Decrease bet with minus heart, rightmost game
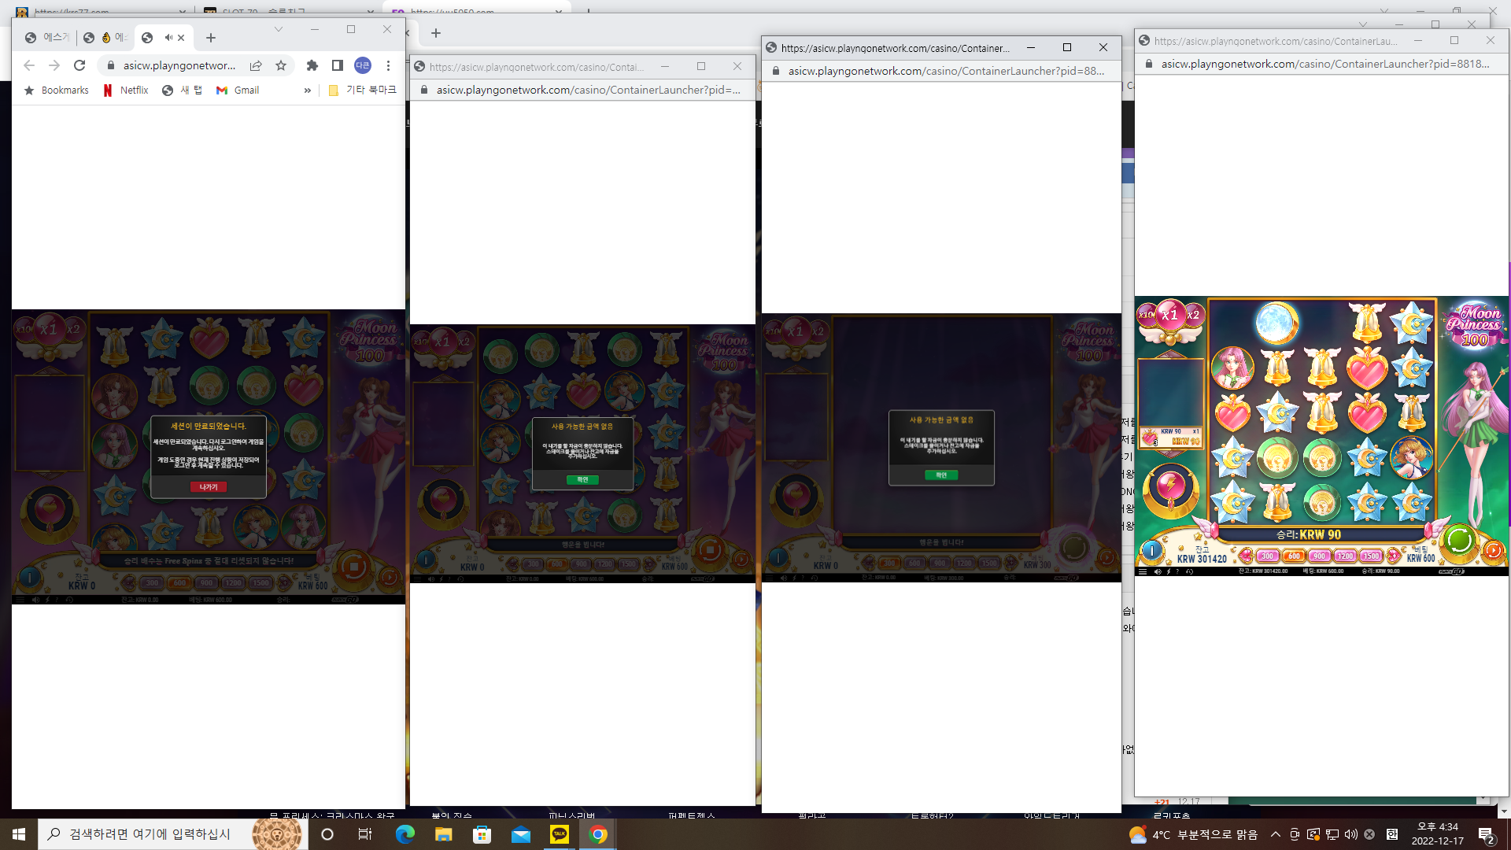Viewport: 1511px width, 850px height. [1246, 556]
